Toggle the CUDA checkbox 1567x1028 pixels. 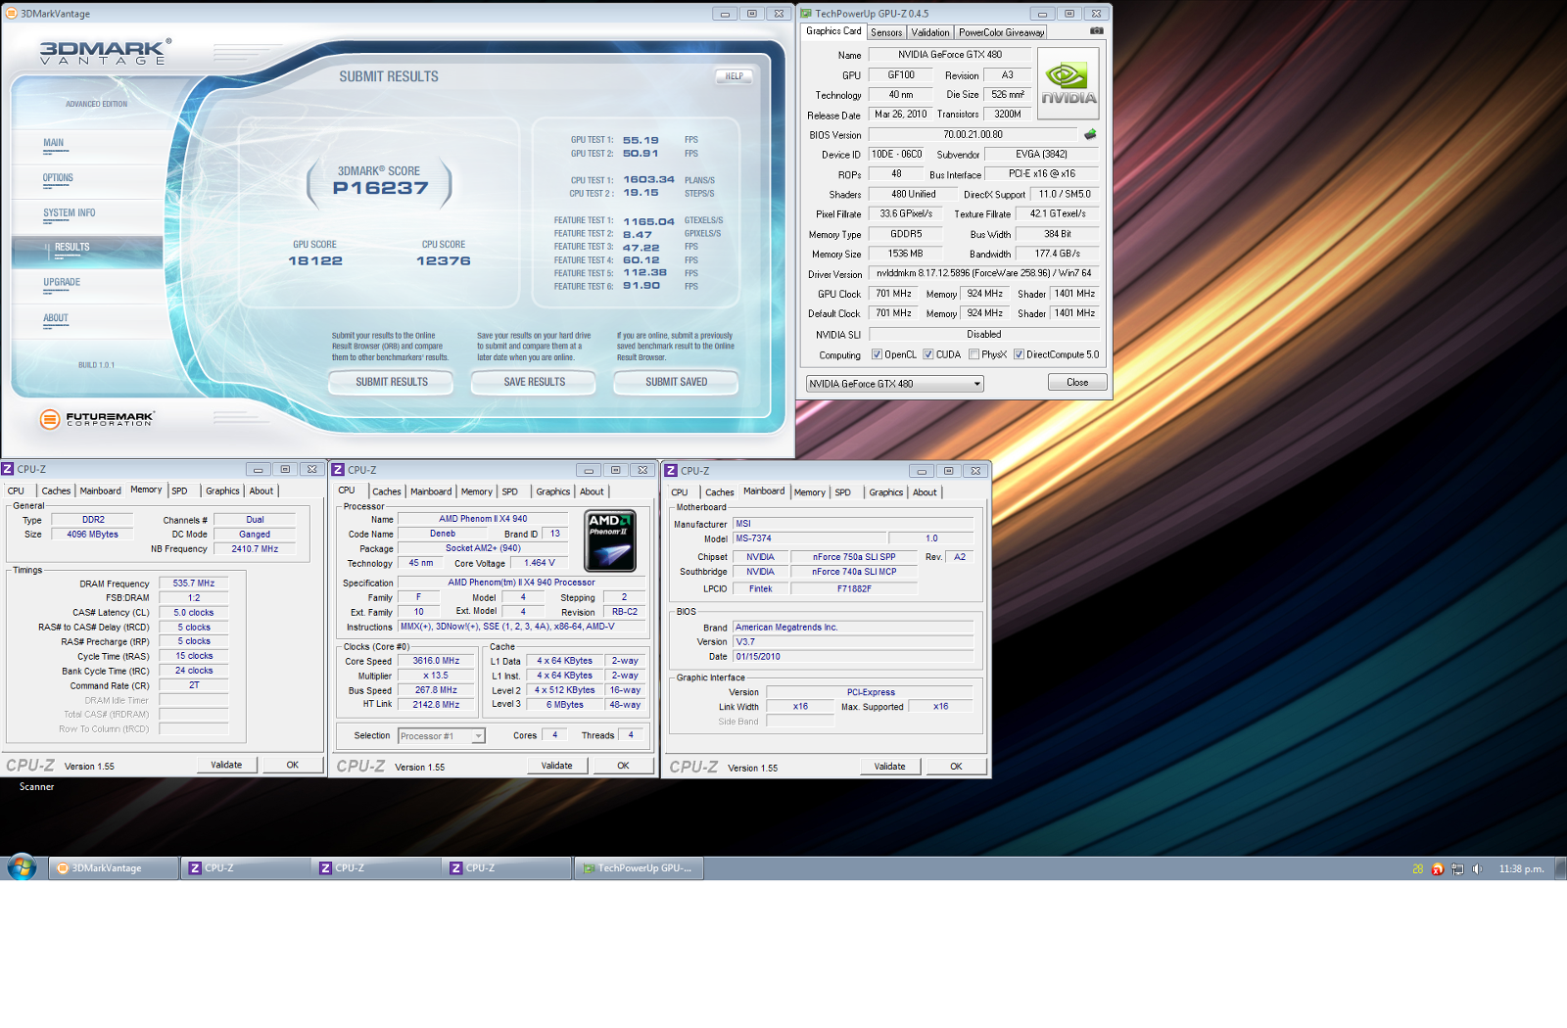928,354
